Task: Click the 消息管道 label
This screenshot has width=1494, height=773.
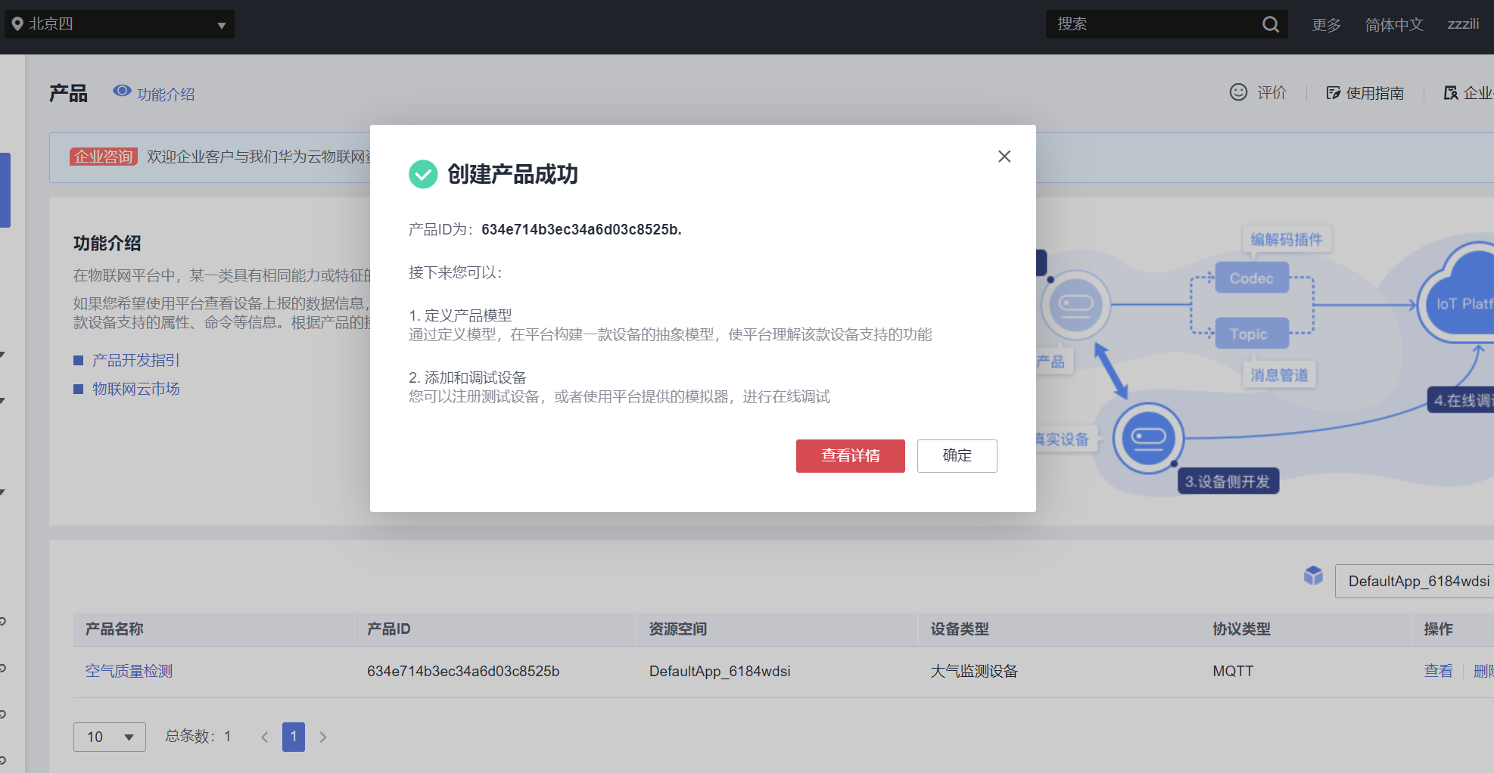Action: pos(1279,375)
